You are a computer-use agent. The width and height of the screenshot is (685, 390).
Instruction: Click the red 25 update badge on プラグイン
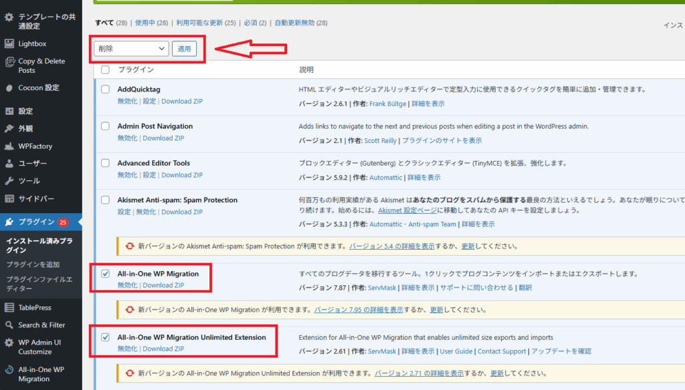coord(63,222)
